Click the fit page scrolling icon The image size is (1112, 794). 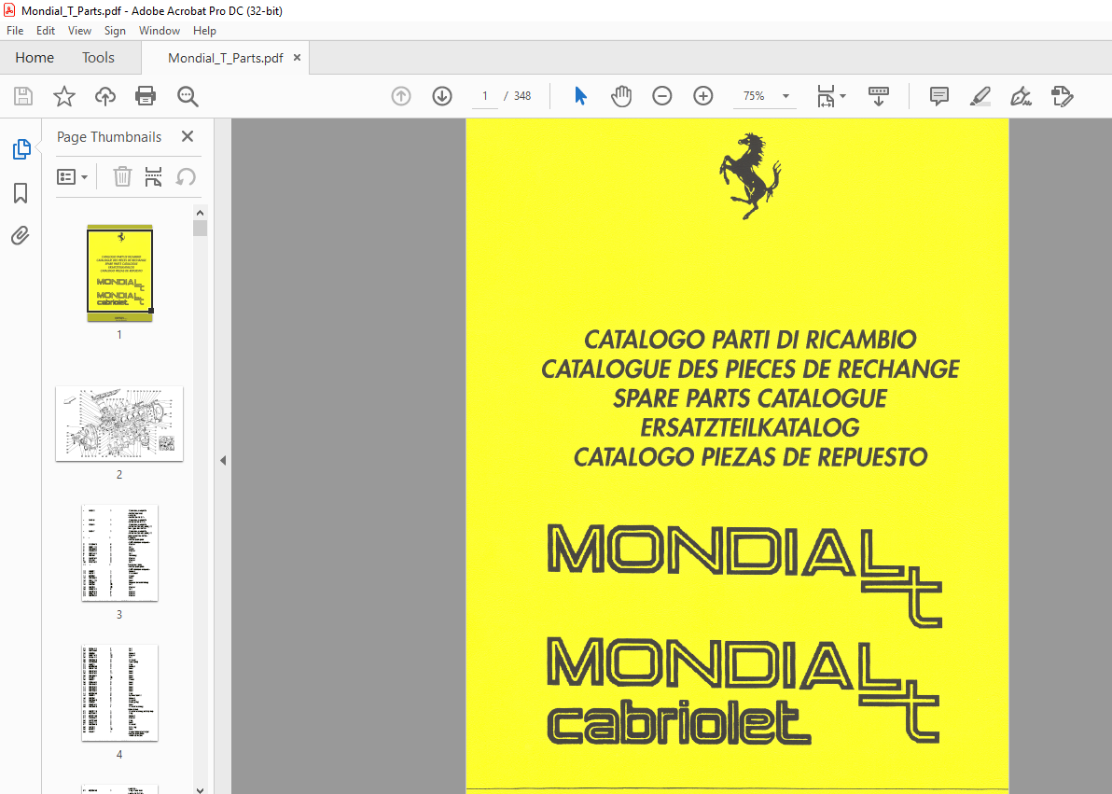coord(826,96)
